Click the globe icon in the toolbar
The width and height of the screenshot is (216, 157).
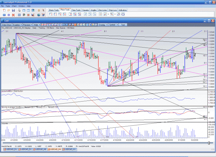pyautogui.click(x=39, y=15)
